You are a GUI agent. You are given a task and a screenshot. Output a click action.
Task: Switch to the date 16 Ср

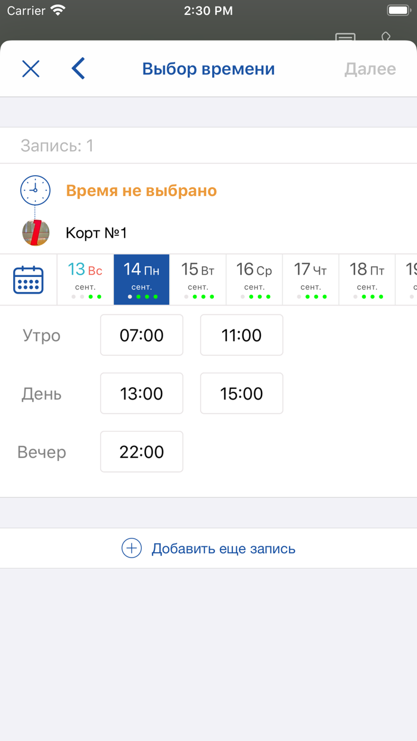click(254, 279)
